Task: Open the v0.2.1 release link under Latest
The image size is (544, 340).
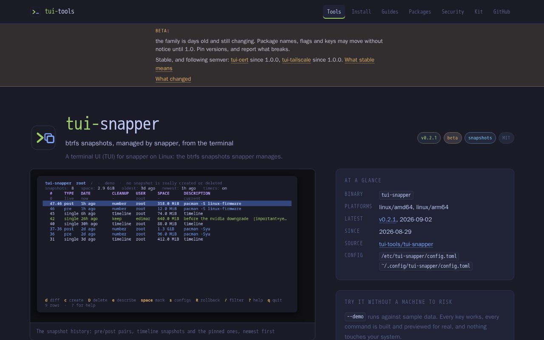Action: click(387, 220)
